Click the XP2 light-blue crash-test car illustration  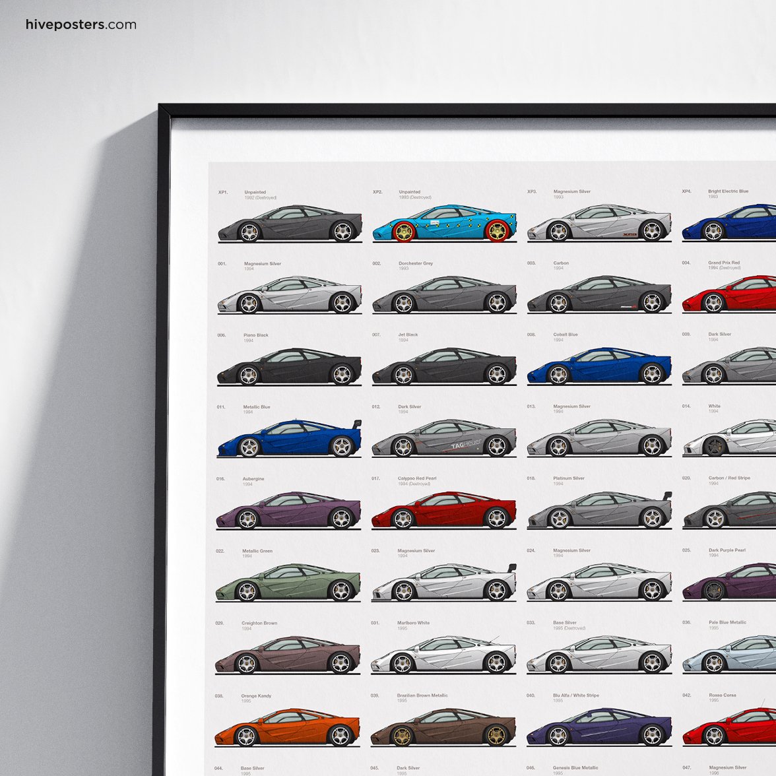tap(445, 223)
